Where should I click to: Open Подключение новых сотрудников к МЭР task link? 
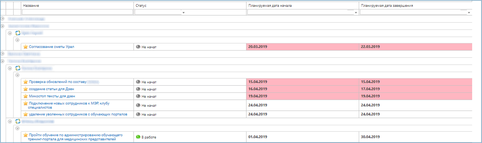(69, 105)
